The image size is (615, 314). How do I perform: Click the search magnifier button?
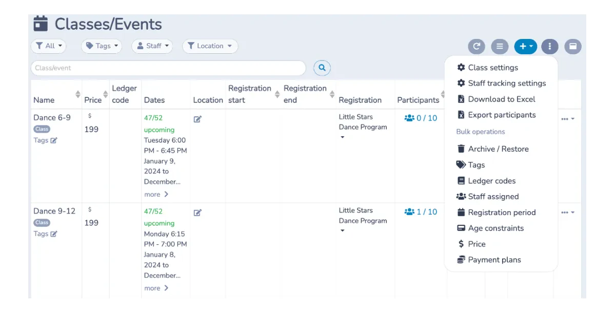coord(322,68)
